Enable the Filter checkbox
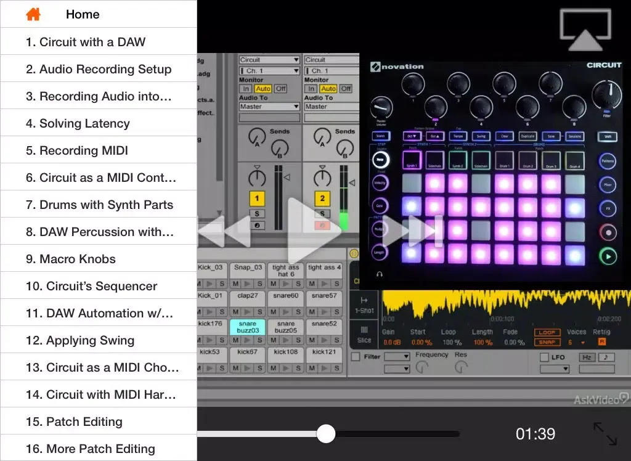Viewport: 631px width, 461px height. [356, 357]
